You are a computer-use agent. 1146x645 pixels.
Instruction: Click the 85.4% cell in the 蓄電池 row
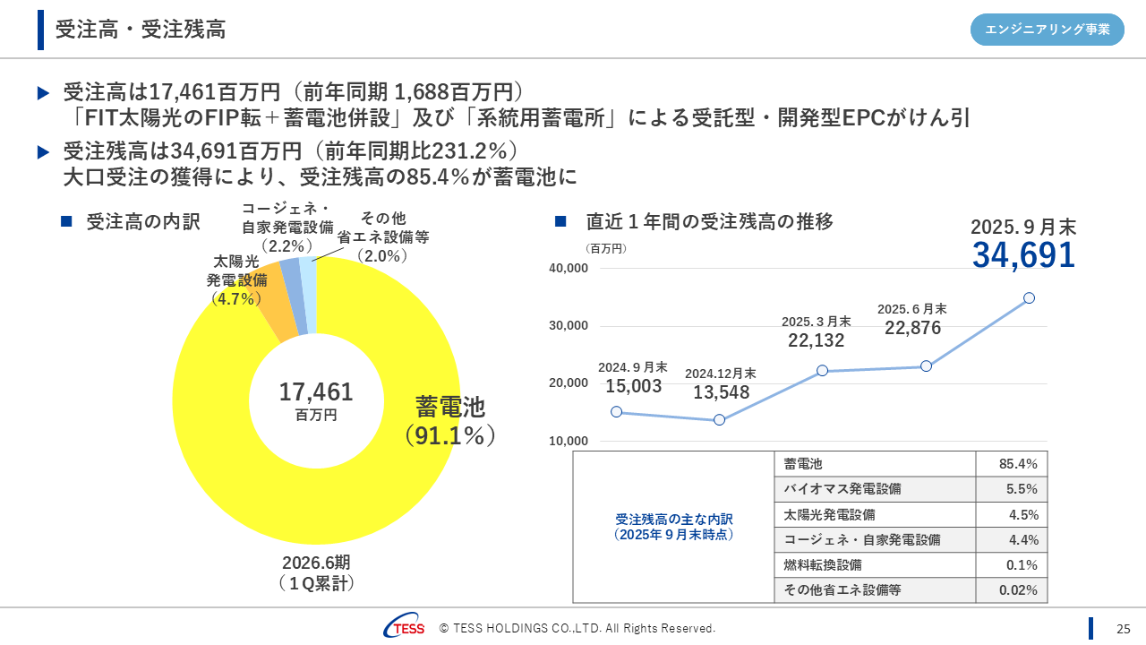pyautogui.click(x=1011, y=464)
